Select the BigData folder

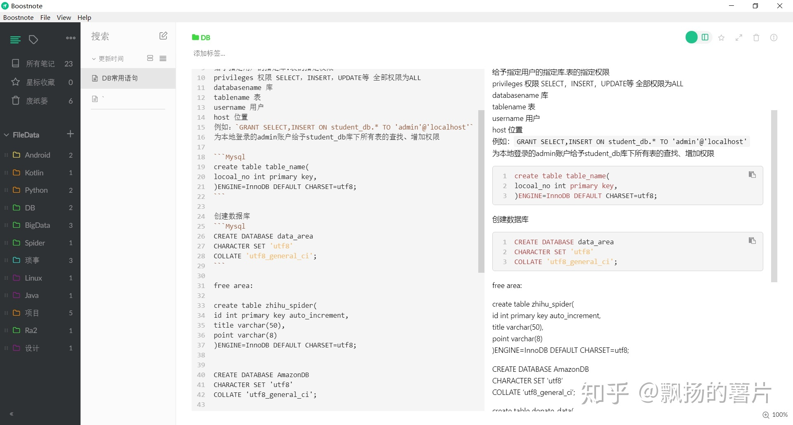pyautogui.click(x=40, y=225)
